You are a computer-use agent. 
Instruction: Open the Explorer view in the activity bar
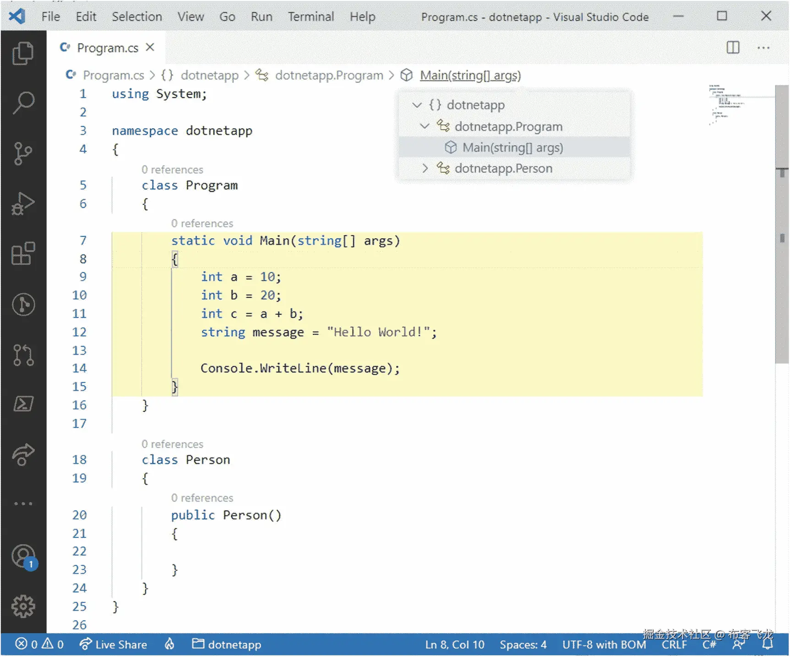pos(23,53)
